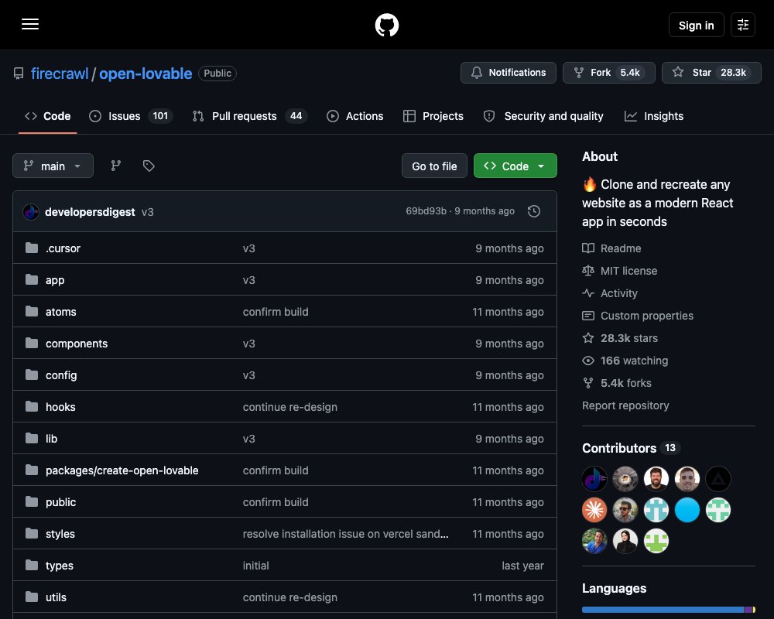Open the Readme link in About
This screenshot has width=774, height=619.
click(611, 248)
